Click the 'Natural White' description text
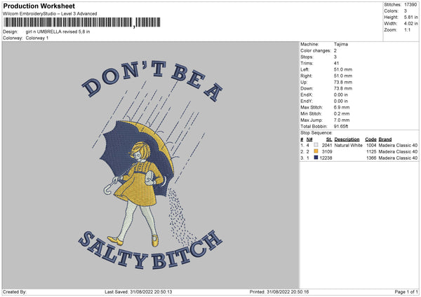The width and height of the screenshot is (421, 297). pos(349,145)
